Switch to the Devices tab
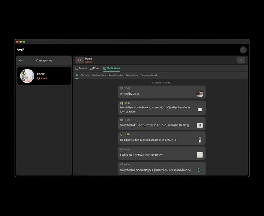Viewport: 264px width, 216px height. [81, 68]
